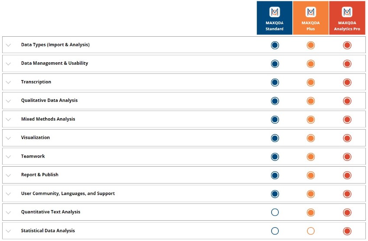This screenshot has width=368, height=241.
Task: Select the MAXQDA Analytics Pro column header
Action: pyautogui.click(x=347, y=18)
